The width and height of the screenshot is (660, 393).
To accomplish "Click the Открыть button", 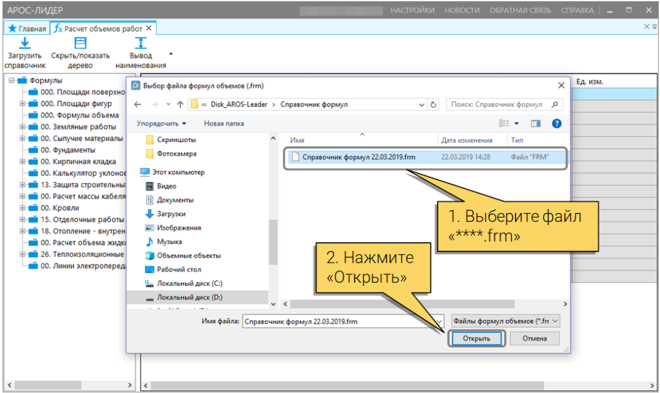I will (x=476, y=338).
